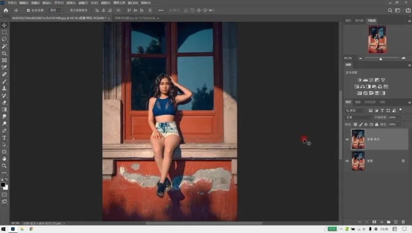This screenshot has width=412, height=233.
Task: Select the Crop tool
Action: point(4,53)
